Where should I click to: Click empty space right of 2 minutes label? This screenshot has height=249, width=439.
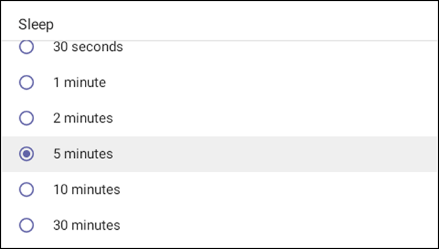(279, 118)
